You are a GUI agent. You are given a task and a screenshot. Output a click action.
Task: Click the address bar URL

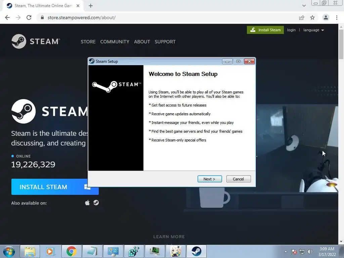click(x=82, y=17)
